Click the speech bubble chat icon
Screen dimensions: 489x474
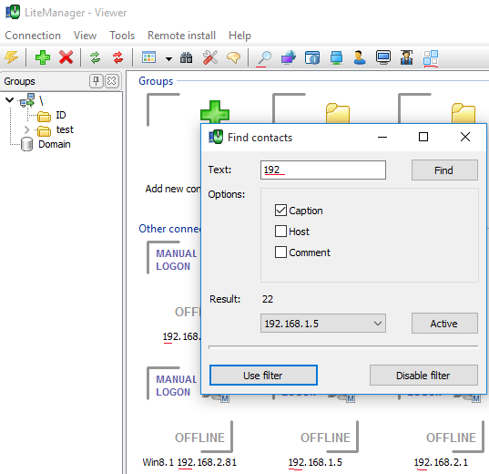pyautogui.click(x=233, y=57)
